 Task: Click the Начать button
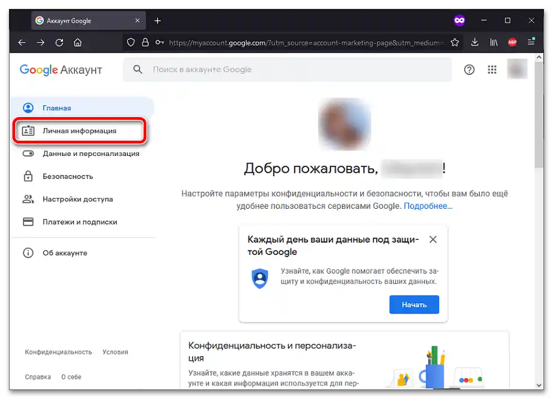pos(414,304)
